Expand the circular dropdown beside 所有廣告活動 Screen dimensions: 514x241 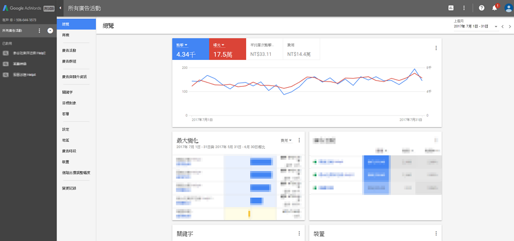(50, 30)
